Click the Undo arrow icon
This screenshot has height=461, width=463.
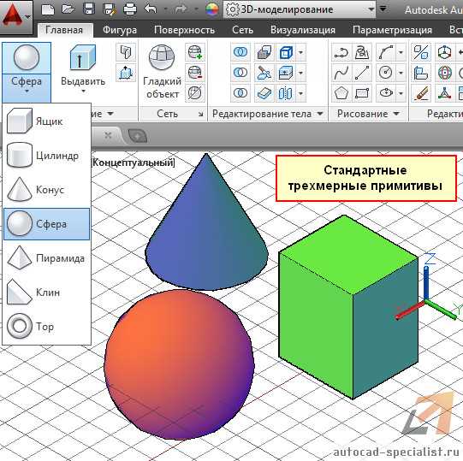pos(151,9)
